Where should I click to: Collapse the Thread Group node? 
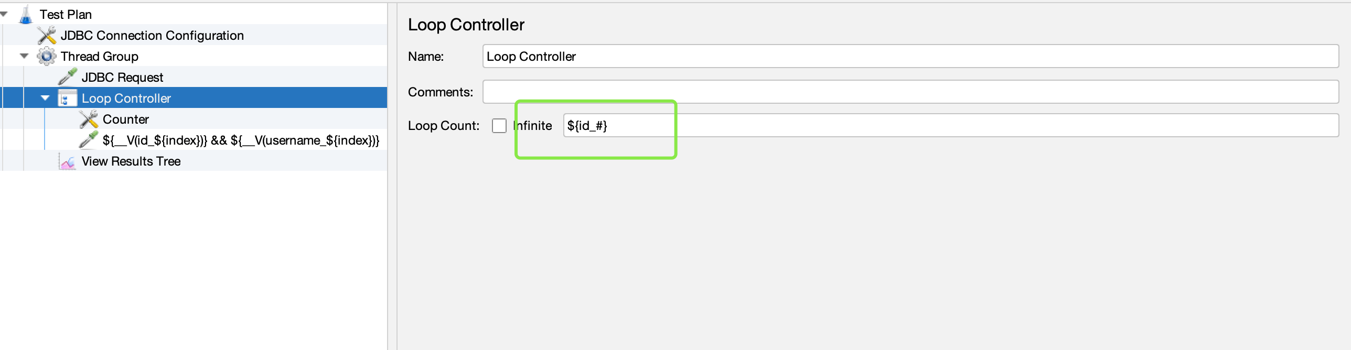point(24,56)
